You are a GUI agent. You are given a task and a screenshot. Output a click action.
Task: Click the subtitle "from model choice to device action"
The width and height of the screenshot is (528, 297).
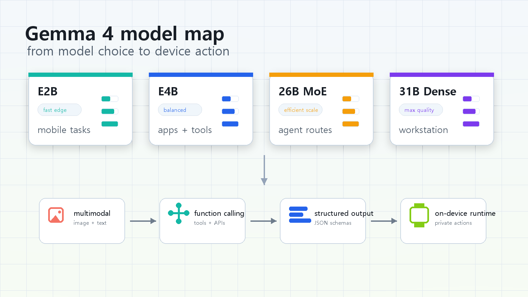click(x=128, y=51)
